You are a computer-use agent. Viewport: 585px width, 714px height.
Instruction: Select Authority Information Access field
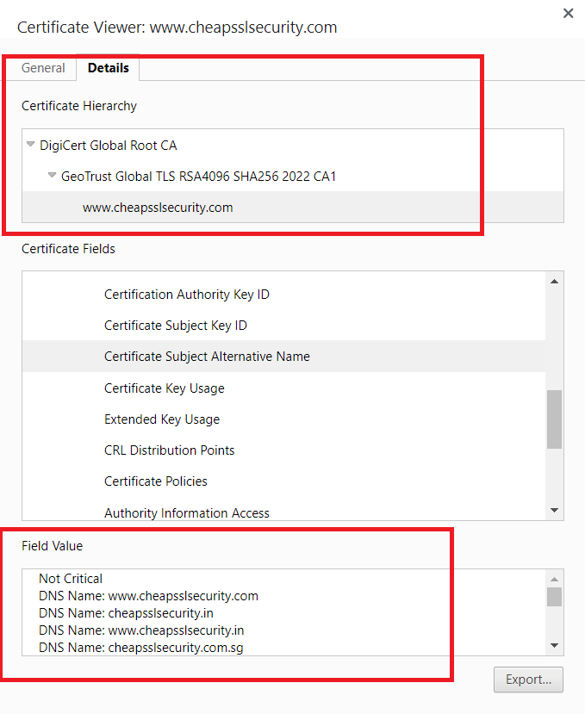pyautogui.click(x=283, y=512)
